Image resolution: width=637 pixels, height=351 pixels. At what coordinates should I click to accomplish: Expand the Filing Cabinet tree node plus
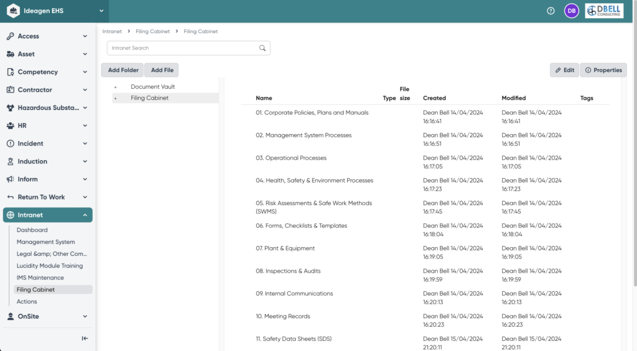click(115, 98)
